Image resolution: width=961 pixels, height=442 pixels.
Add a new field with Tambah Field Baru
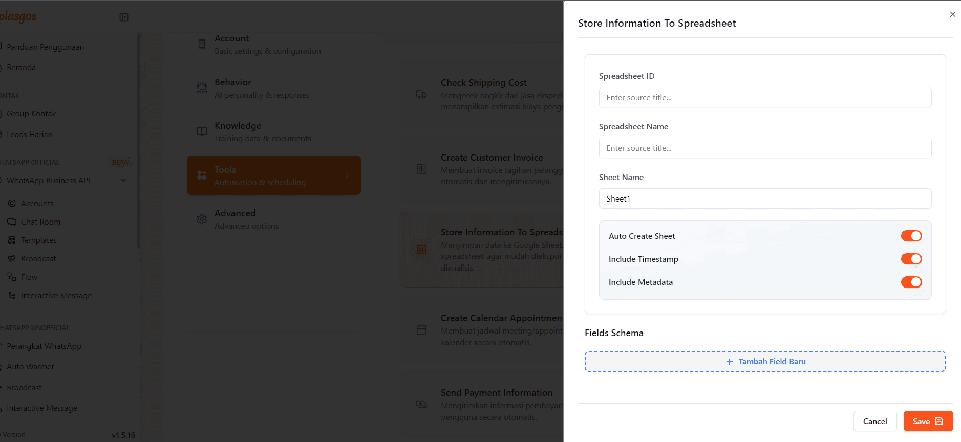(x=765, y=361)
